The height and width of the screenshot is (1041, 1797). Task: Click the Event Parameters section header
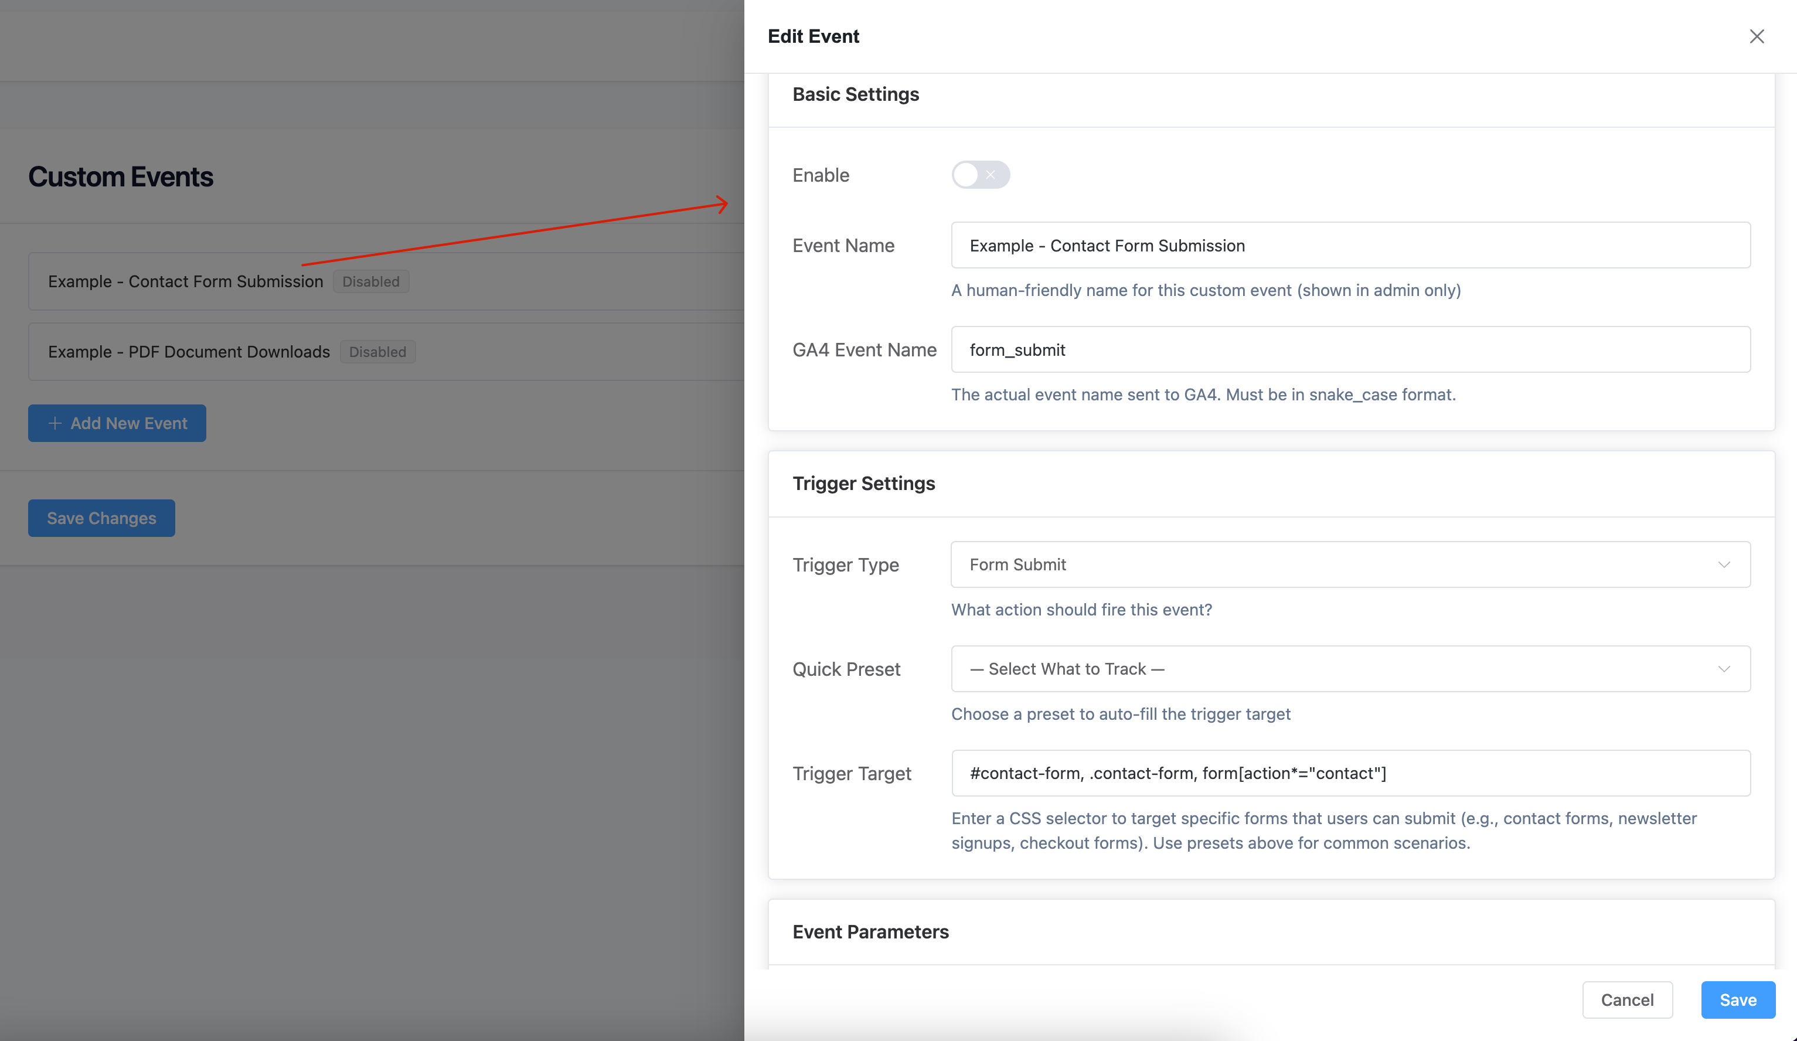tap(871, 931)
